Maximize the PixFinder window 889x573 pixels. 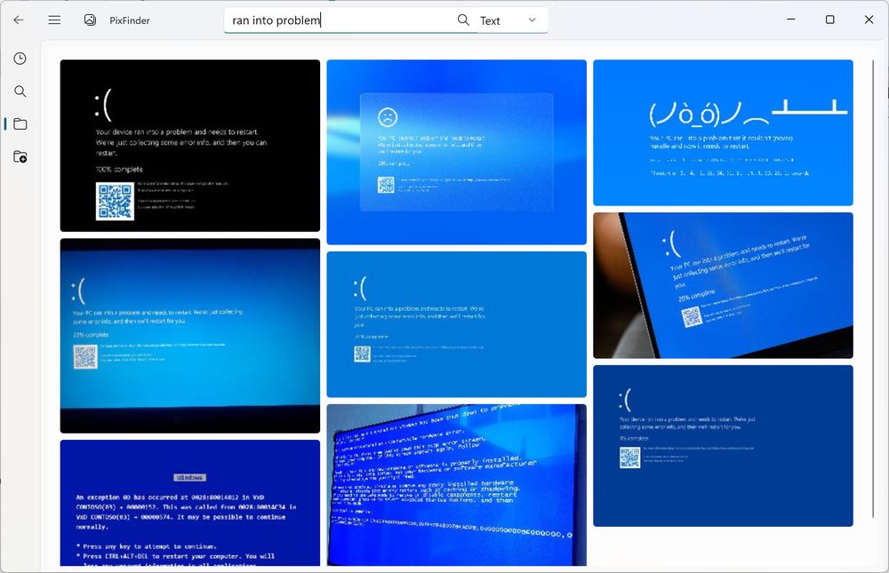[829, 20]
